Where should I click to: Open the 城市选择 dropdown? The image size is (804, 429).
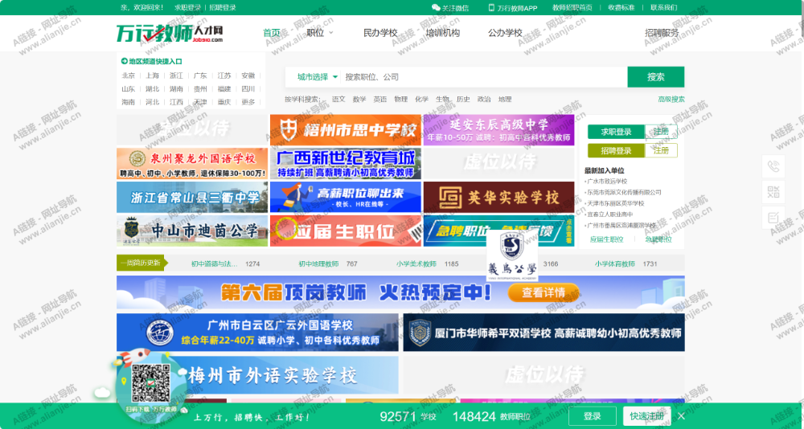pyautogui.click(x=318, y=77)
